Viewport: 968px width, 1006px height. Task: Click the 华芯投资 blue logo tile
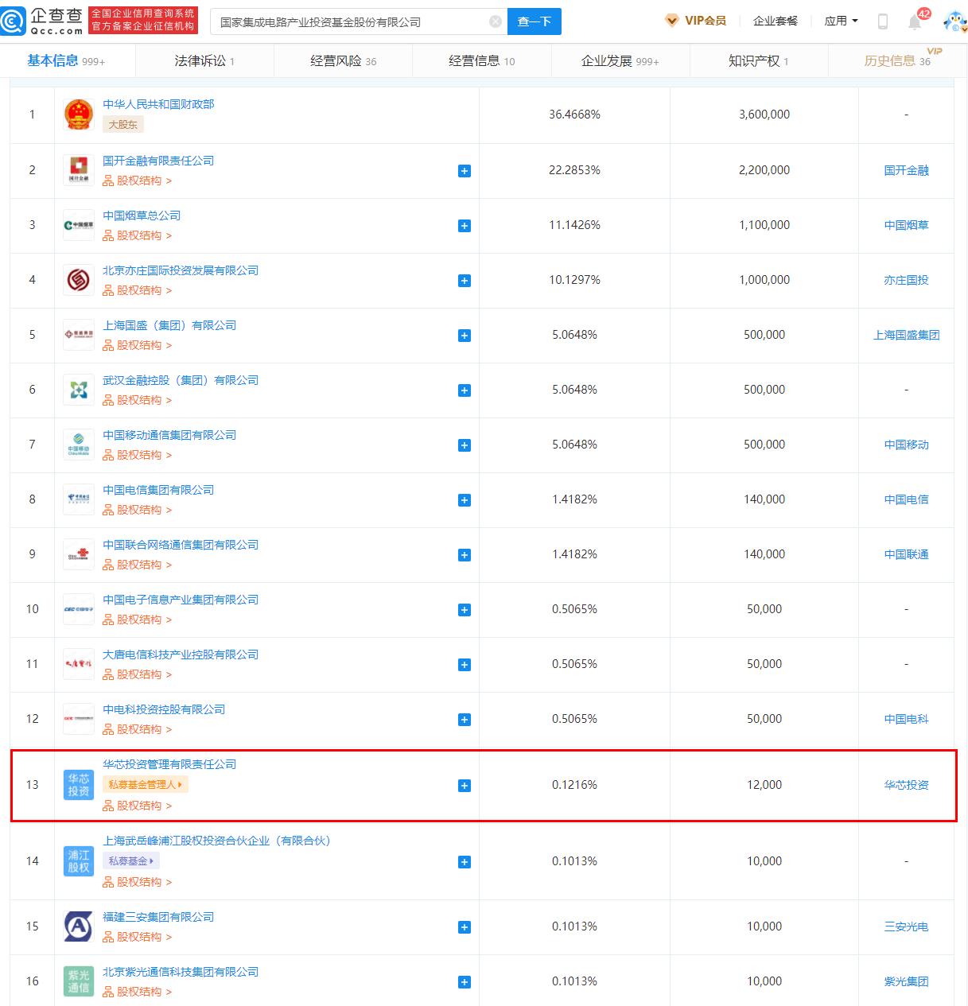click(x=79, y=785)
